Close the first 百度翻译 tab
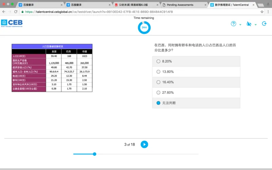Screen dimensions: 272x170 [62, 5]
